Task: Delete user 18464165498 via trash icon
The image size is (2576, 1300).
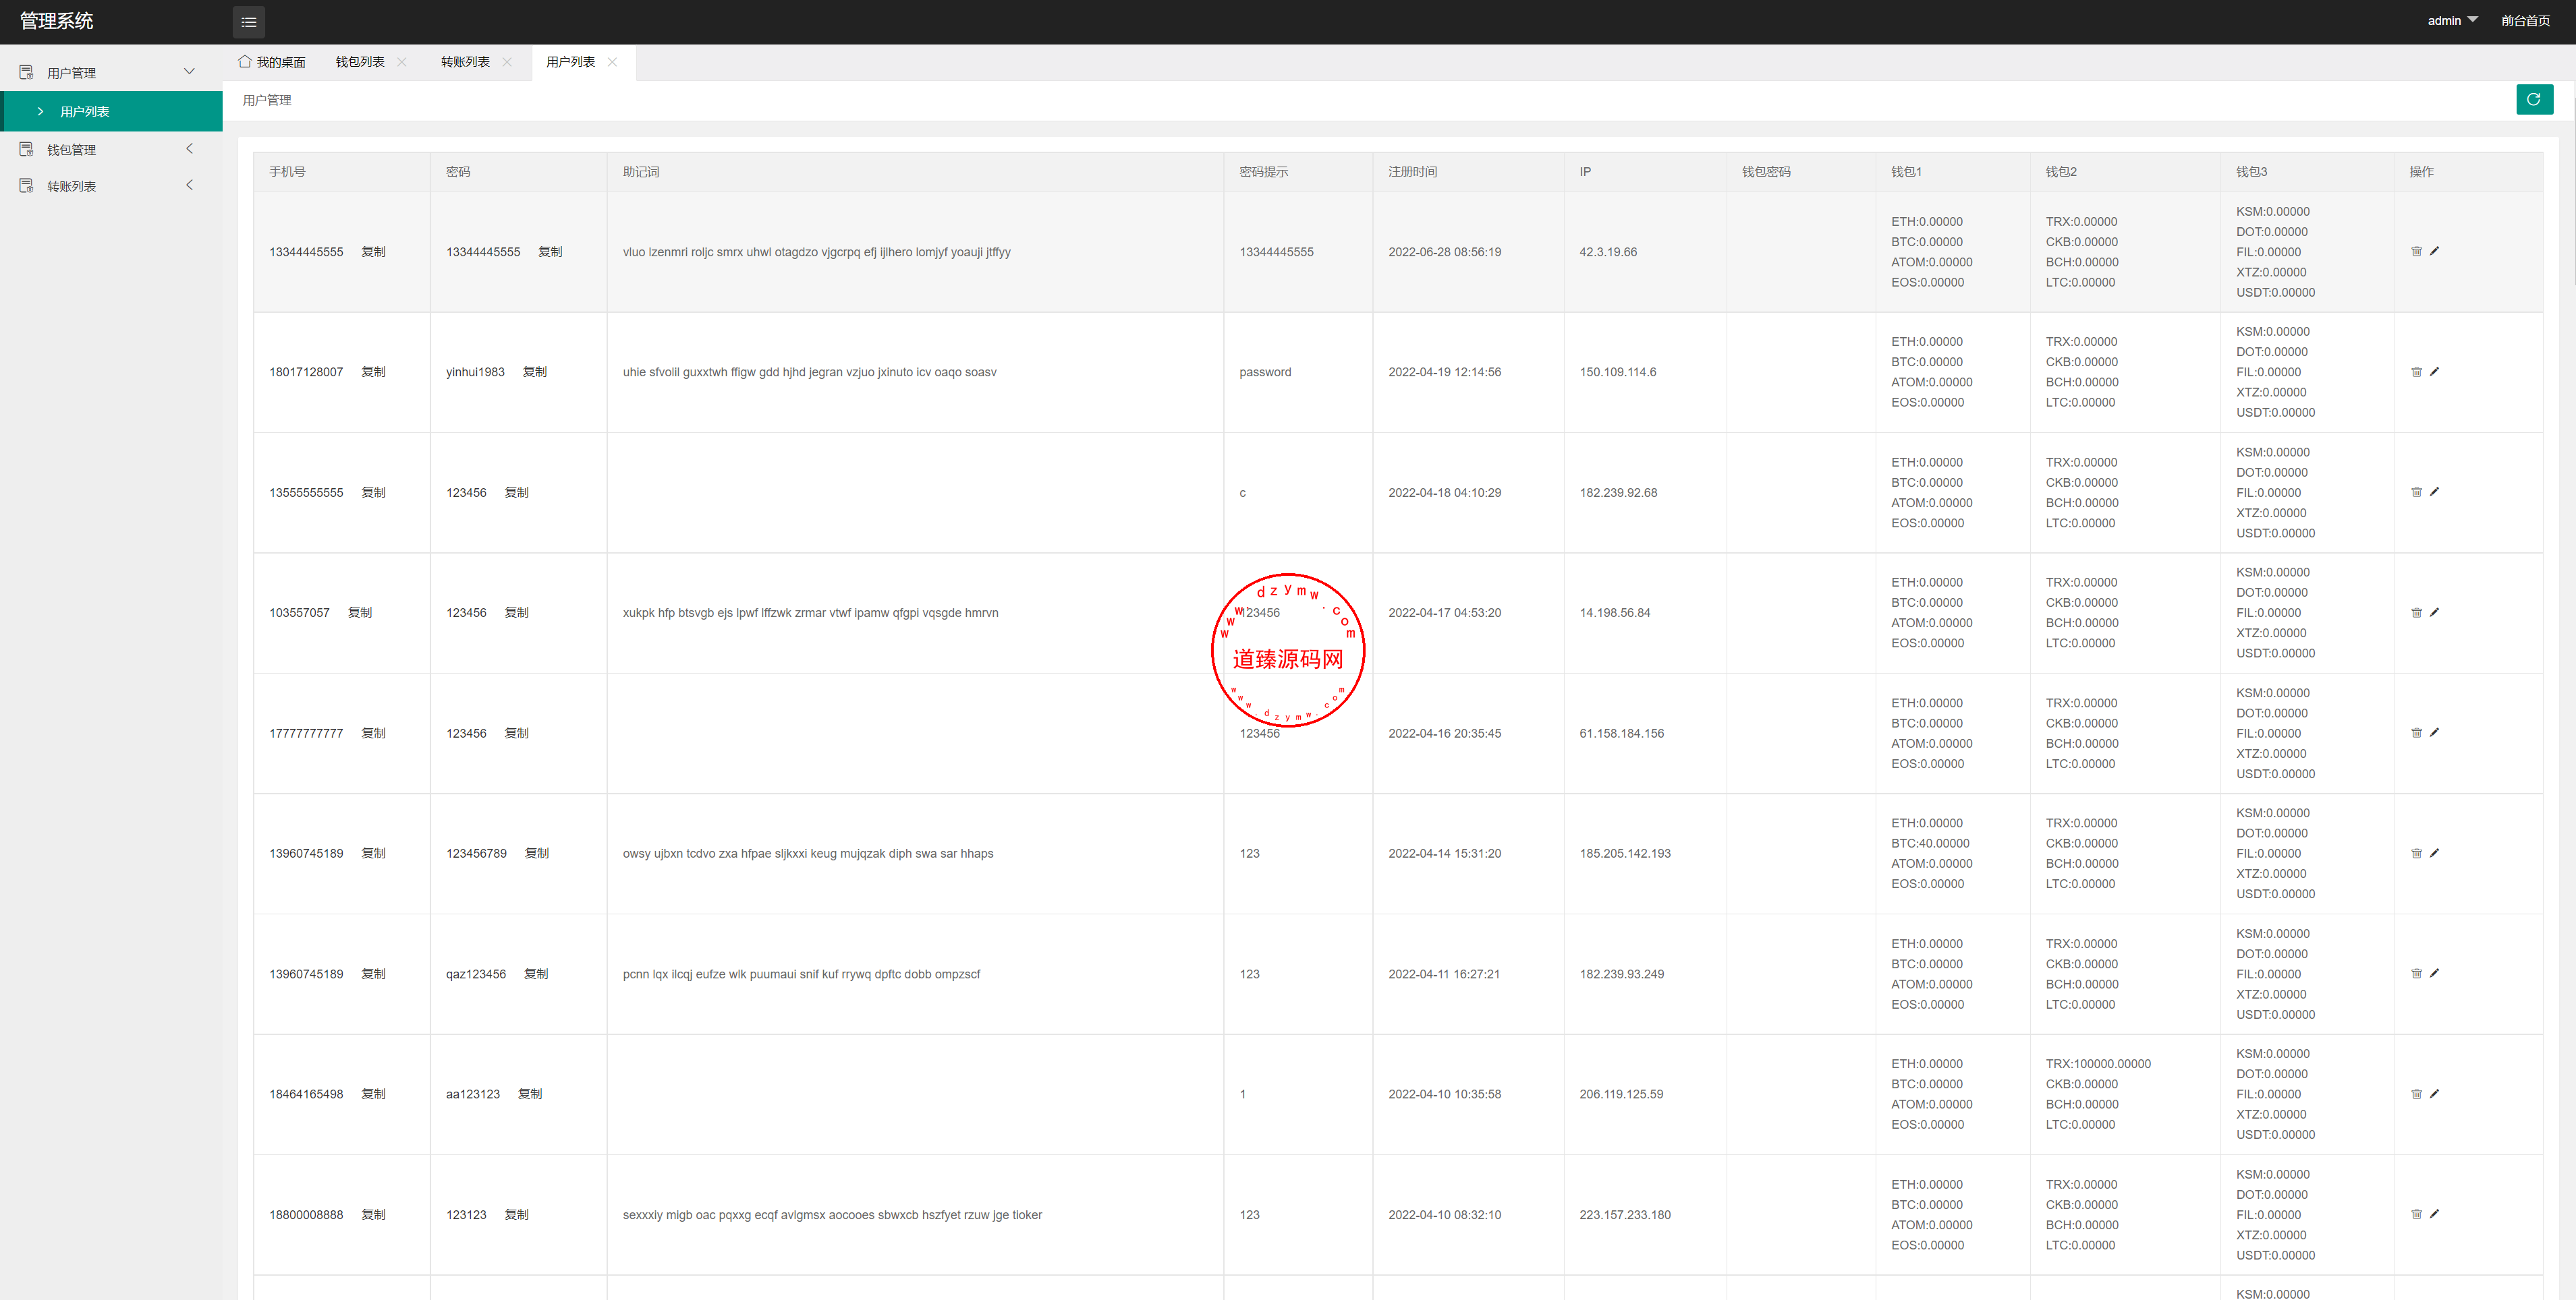Action: pos(2416,1094)
